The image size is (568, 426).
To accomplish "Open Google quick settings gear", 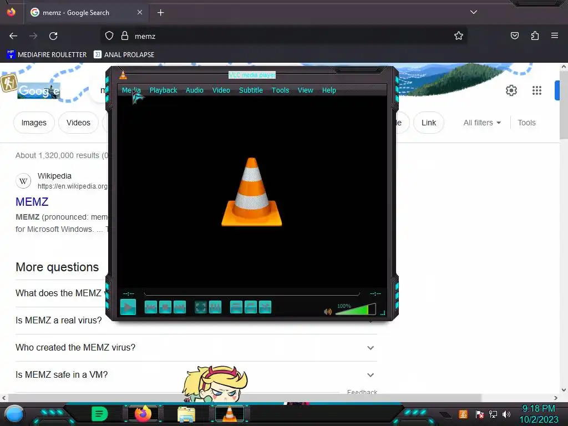I will (511, 90).
